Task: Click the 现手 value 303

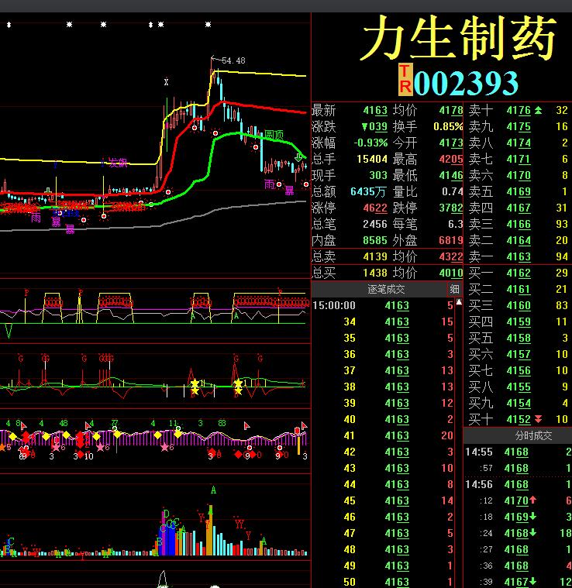Action: [x=378, y=175]
